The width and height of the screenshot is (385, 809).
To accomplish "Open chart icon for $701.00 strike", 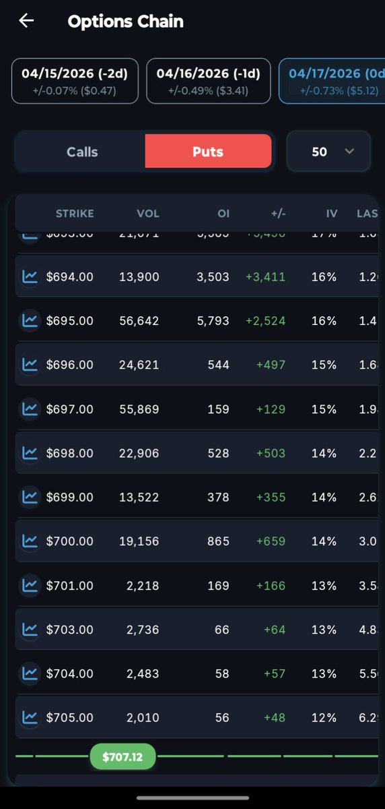I will 30,585.
